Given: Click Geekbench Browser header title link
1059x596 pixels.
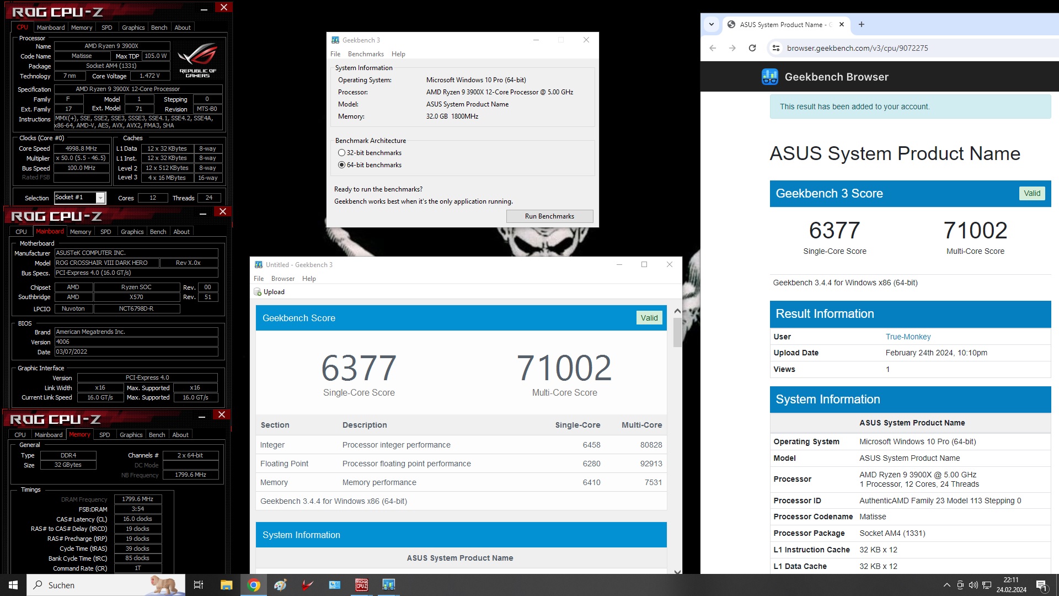Looking at the screenshot, I should point(836,77).
